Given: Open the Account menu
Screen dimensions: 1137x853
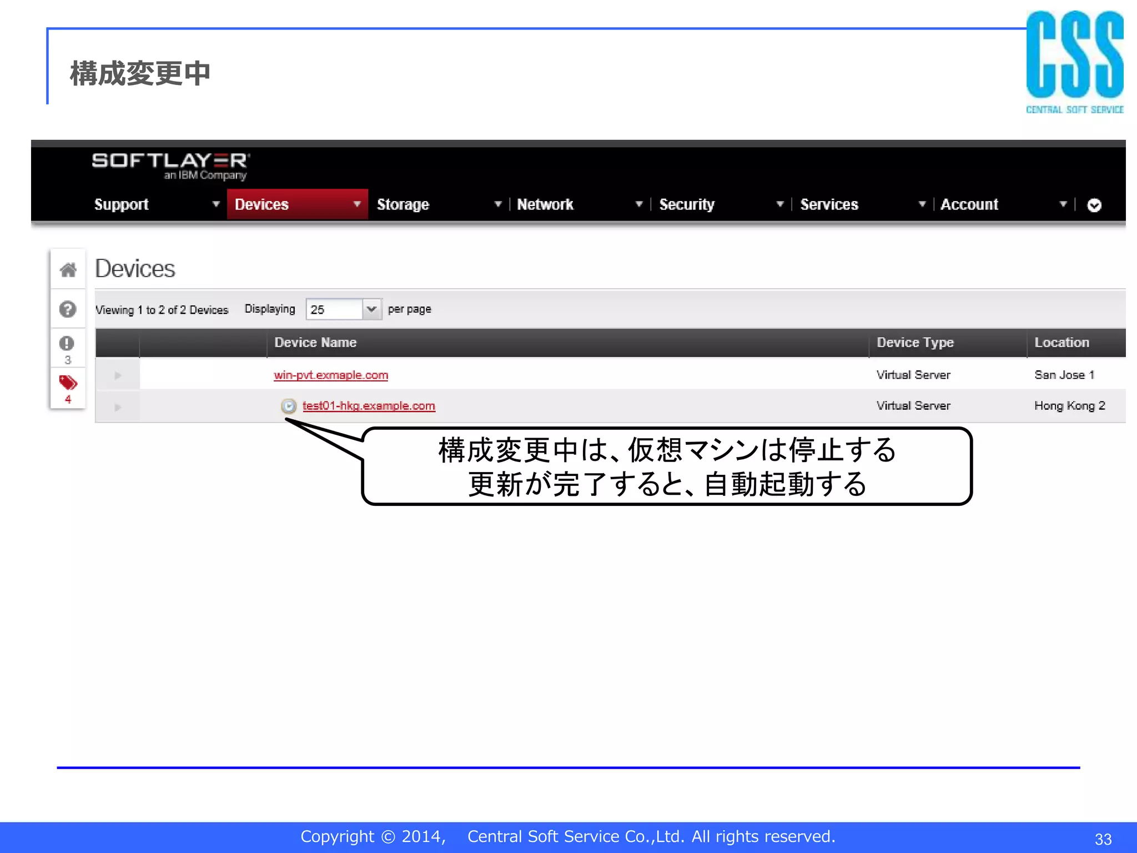Looking at the screenshot, I should (969, 204).
